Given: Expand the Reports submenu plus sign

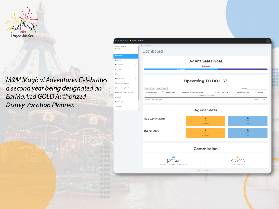Looking at the screenshot, I should pos(136,97).
